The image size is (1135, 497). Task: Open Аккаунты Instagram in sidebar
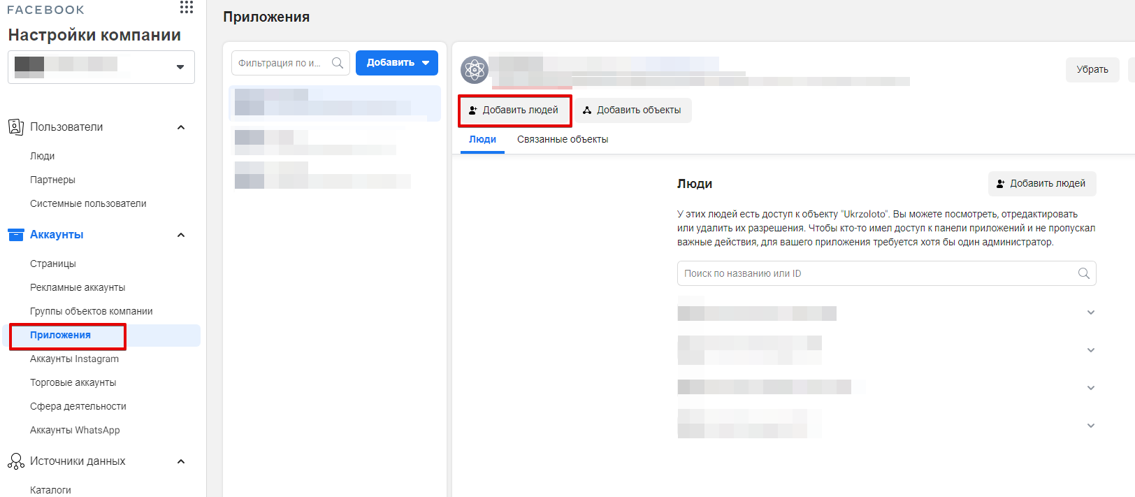(74, 359)
